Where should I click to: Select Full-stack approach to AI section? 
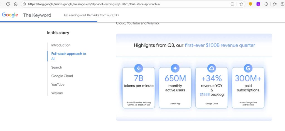tap(68, 56)
